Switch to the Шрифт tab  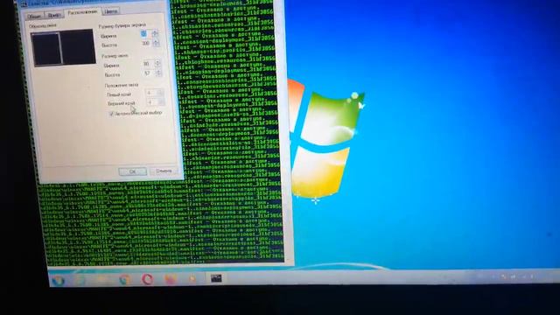(x=54, y=15)
